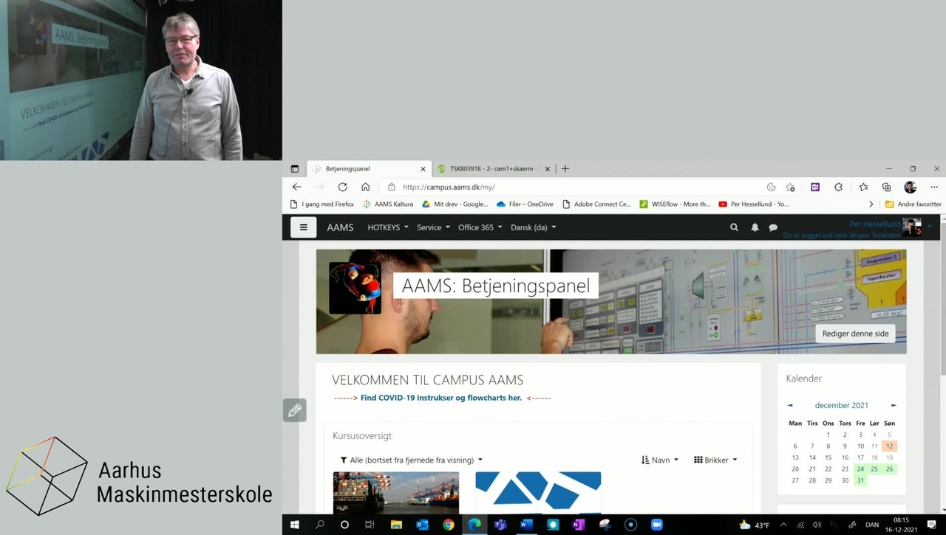Close the Betjeningspanel tab
Viewport: 946px width, 535px height.
423,169
